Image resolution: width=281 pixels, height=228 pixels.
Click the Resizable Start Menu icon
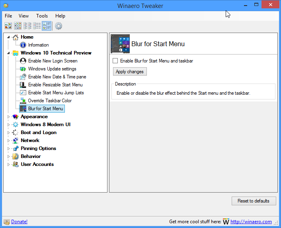(x=23, y=85)
